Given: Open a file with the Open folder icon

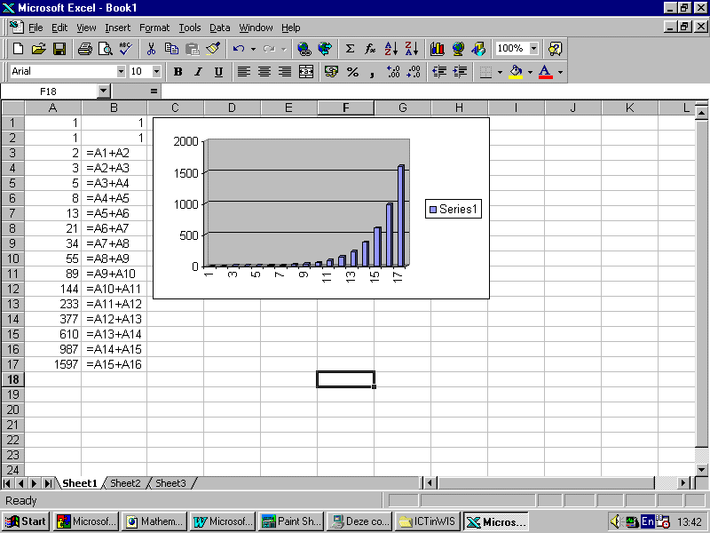Looking at the screenshot, I should pyautogui.click(x=39, y=49).
